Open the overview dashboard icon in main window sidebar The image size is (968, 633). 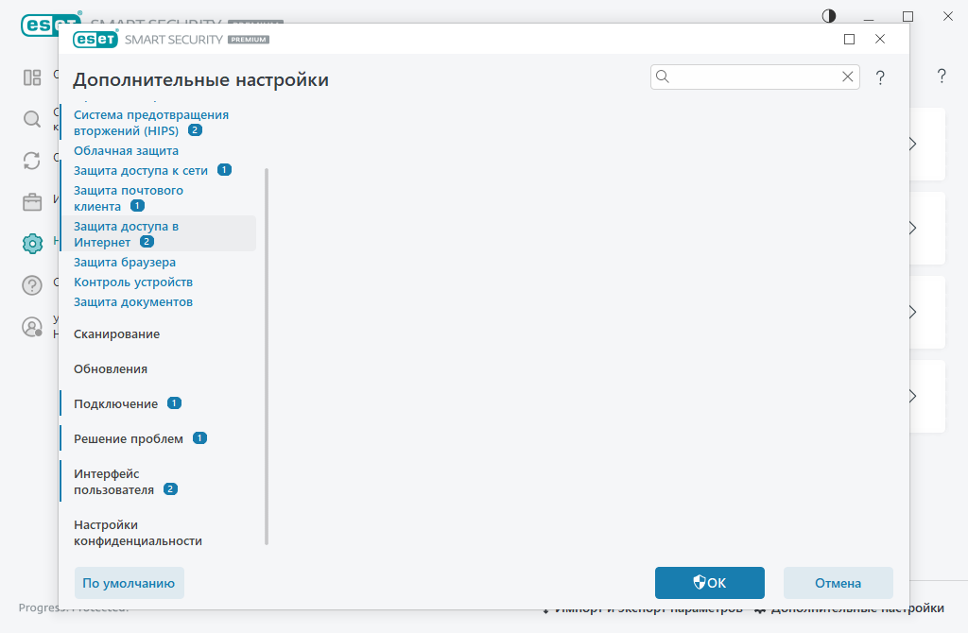(32, 77)
